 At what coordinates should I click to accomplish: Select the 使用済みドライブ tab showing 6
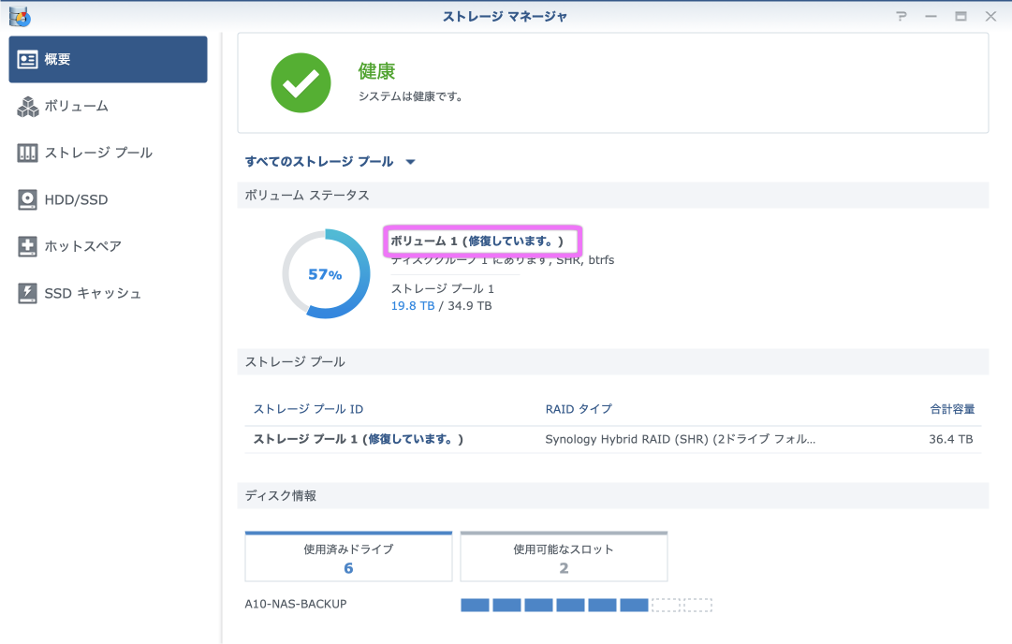[348, 558]
